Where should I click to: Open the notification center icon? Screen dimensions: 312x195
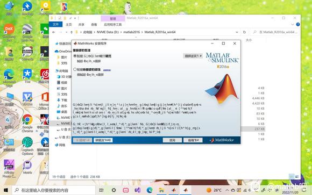tap(304, 190)
